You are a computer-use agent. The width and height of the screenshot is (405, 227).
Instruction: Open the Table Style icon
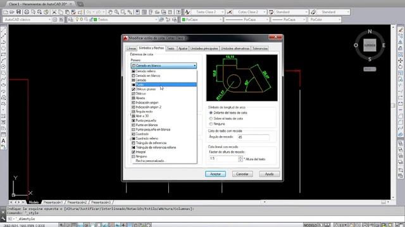(x=271, y=12)
